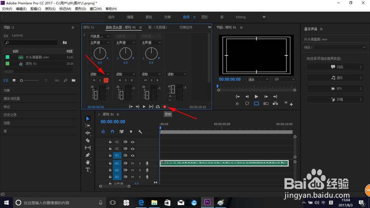Assign SFX audio type
Screen dimensions: 370x208
point(335,88)
